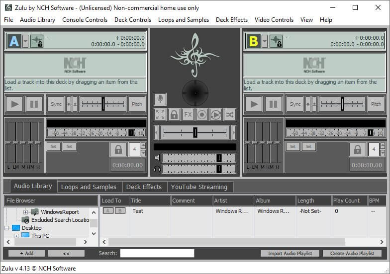Sync Deck B tempo

click(x=295, y=104)
